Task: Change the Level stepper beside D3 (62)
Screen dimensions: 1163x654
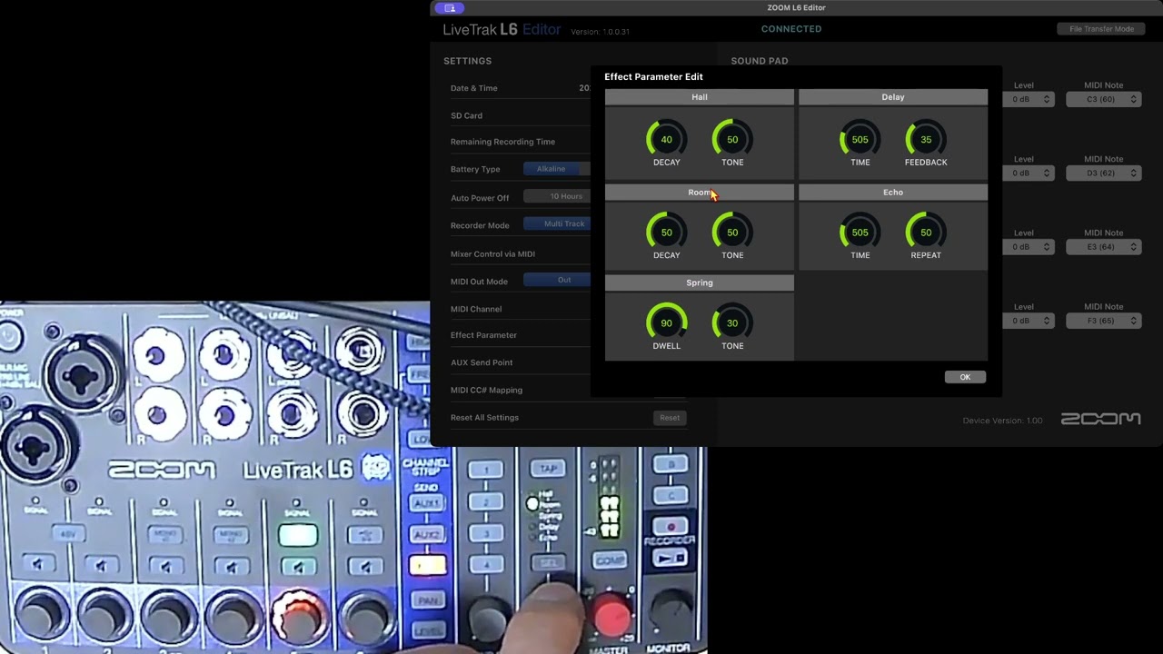Action: (x=1029, y=173)
